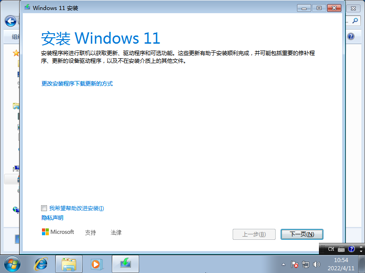This screenshot has height=273, width=365.
Task: Click Show desktop button at taskbar edge
Action: click(x=361, y=264)
